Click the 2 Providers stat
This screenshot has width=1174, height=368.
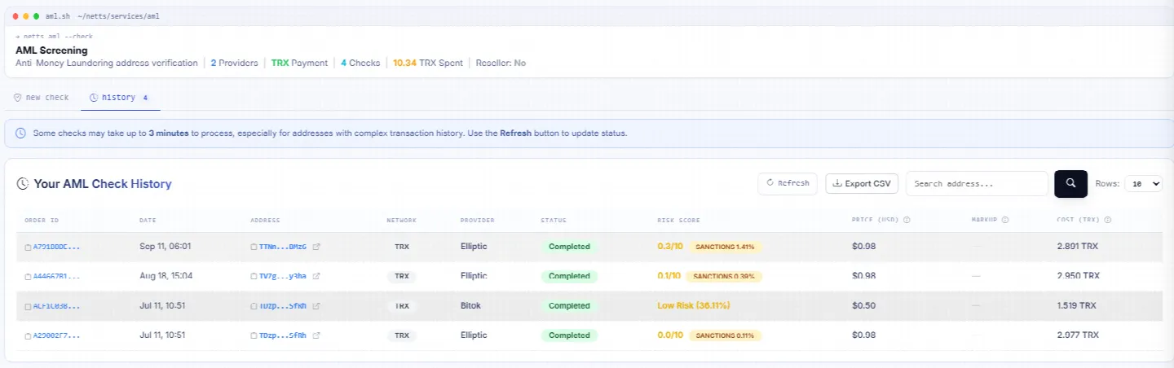click(234, 63)
